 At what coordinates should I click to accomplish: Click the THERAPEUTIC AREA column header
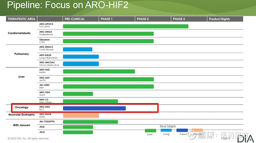tap(21, 19)
